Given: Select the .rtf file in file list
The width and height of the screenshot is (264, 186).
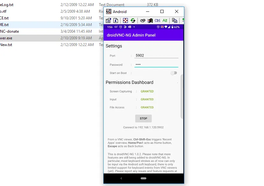Looking at the screenshot, I should click(x=3, y=11).
